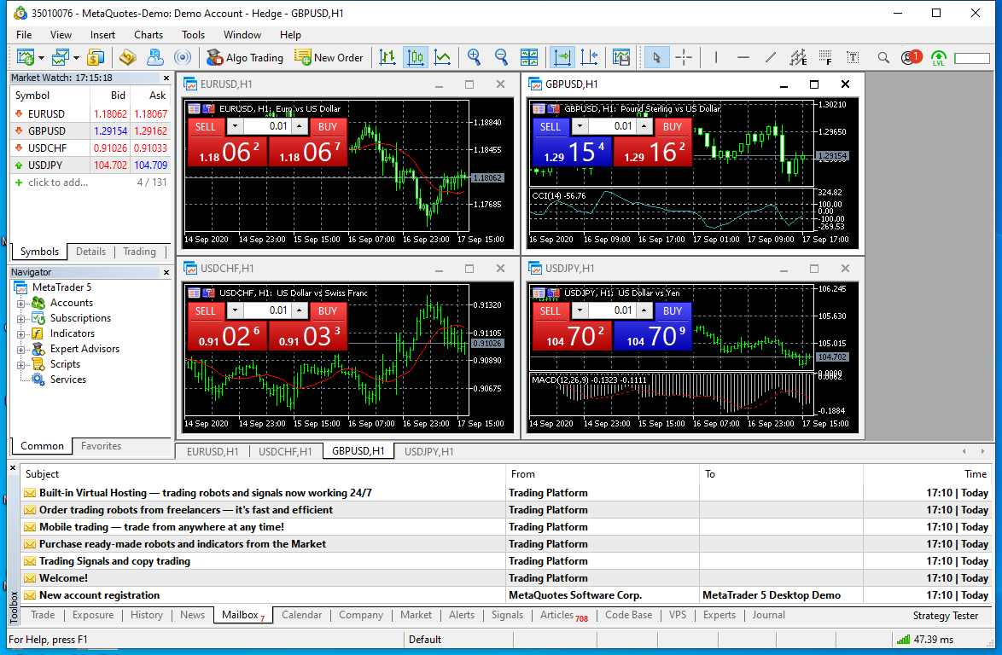
Task: Click the toolbar search input box
Action: [x=972, y=58]
